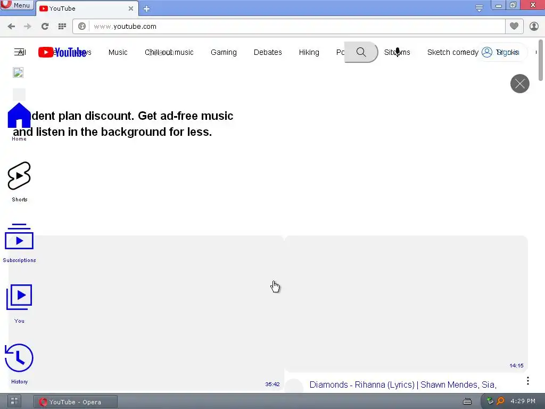545x409 pixels.
Task: Open Shorts in the sidebar
Action: pos(19,182)
